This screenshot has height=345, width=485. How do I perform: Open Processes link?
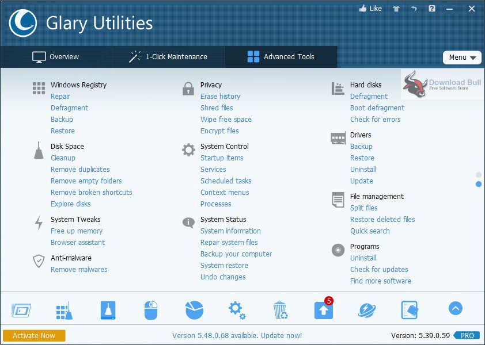215,204
